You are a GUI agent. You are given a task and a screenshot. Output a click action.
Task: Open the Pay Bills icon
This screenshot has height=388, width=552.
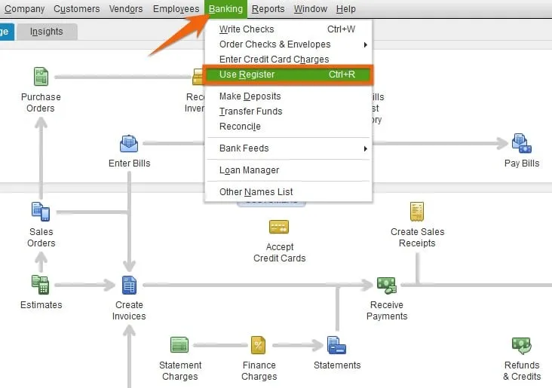tap(521, 143)
